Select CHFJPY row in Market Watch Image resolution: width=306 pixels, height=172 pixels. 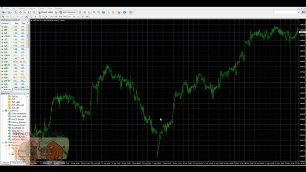14,81
